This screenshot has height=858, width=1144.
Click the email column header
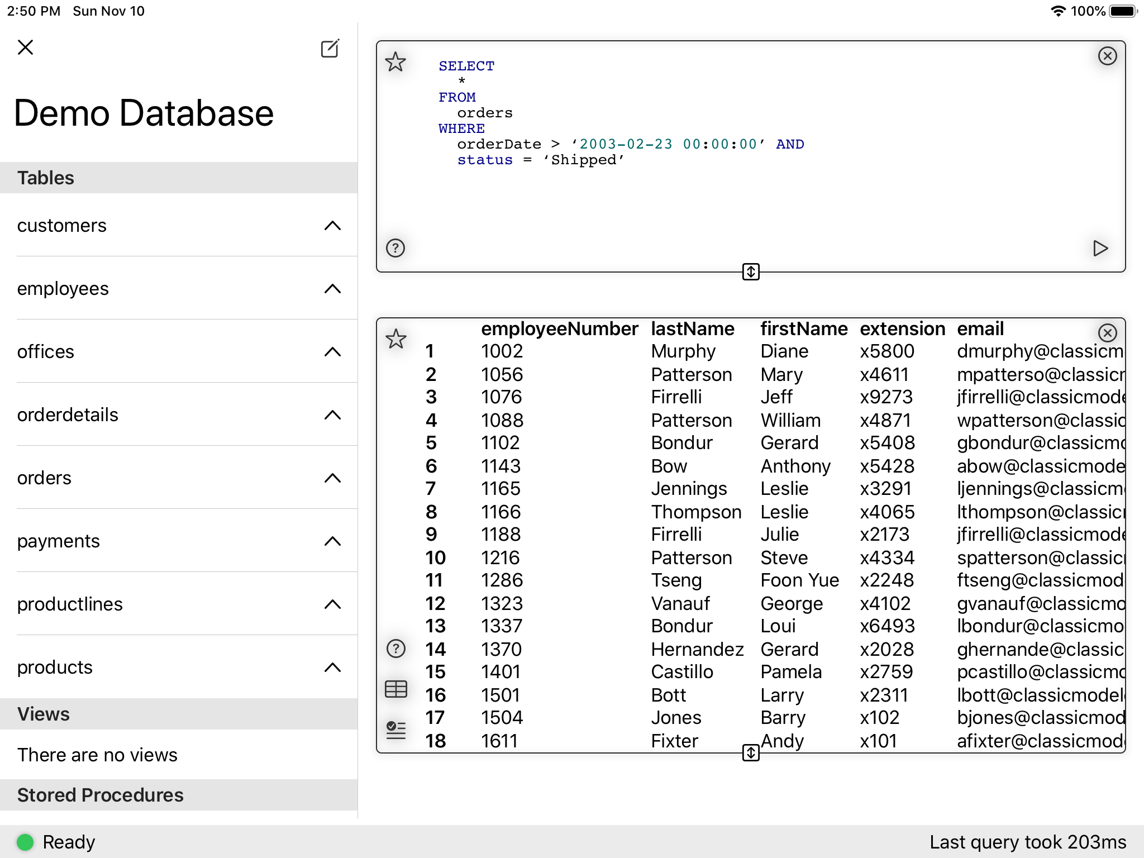980,329
